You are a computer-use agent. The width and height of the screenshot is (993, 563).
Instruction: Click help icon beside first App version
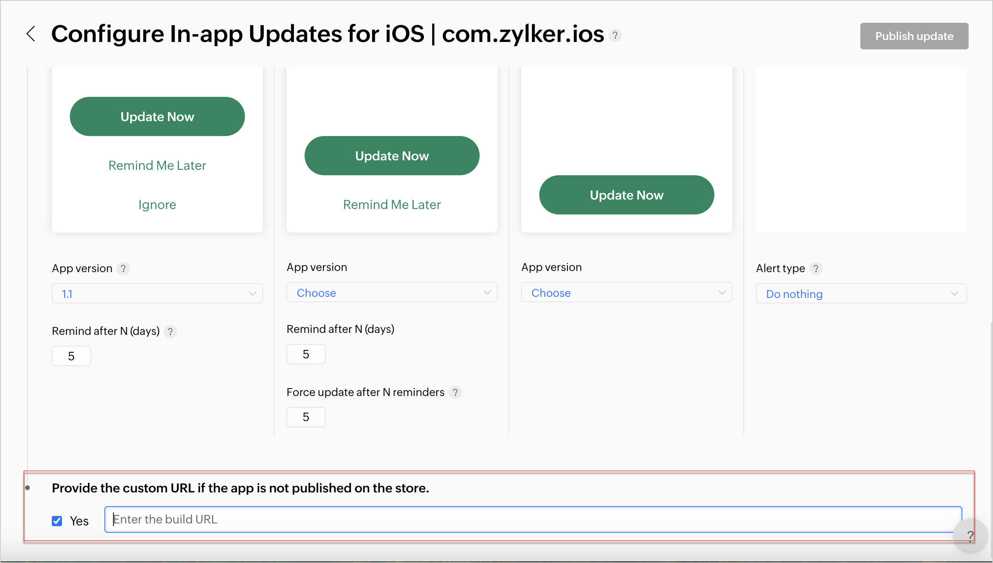coord(123,269)
